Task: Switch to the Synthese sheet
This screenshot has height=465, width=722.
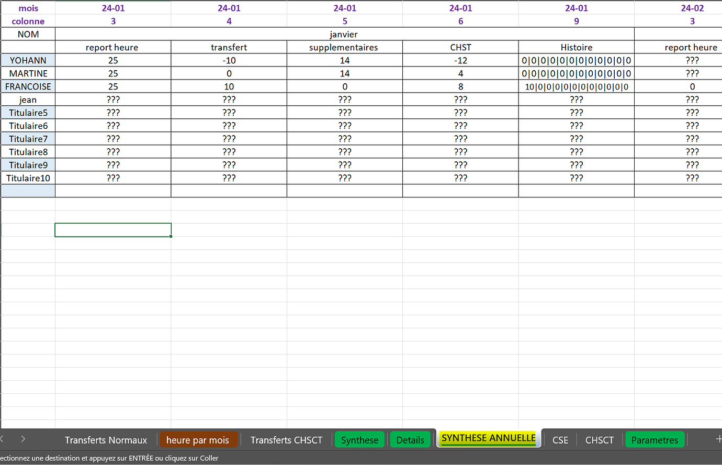Action: pyautogui.click(x=359, y=440)
